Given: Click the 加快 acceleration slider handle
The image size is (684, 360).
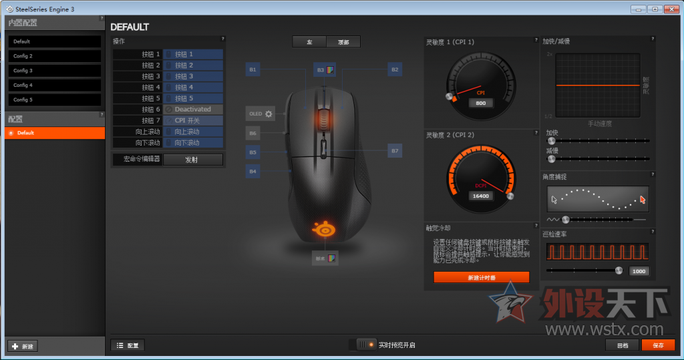Looking at the screenshot, I should pyautogui.click(x=551, y=141).
